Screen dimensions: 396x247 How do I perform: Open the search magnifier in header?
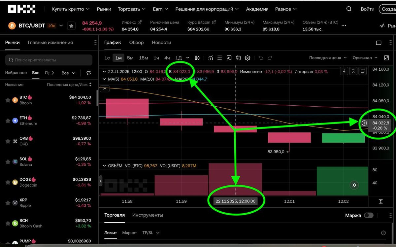pos(349,9)
